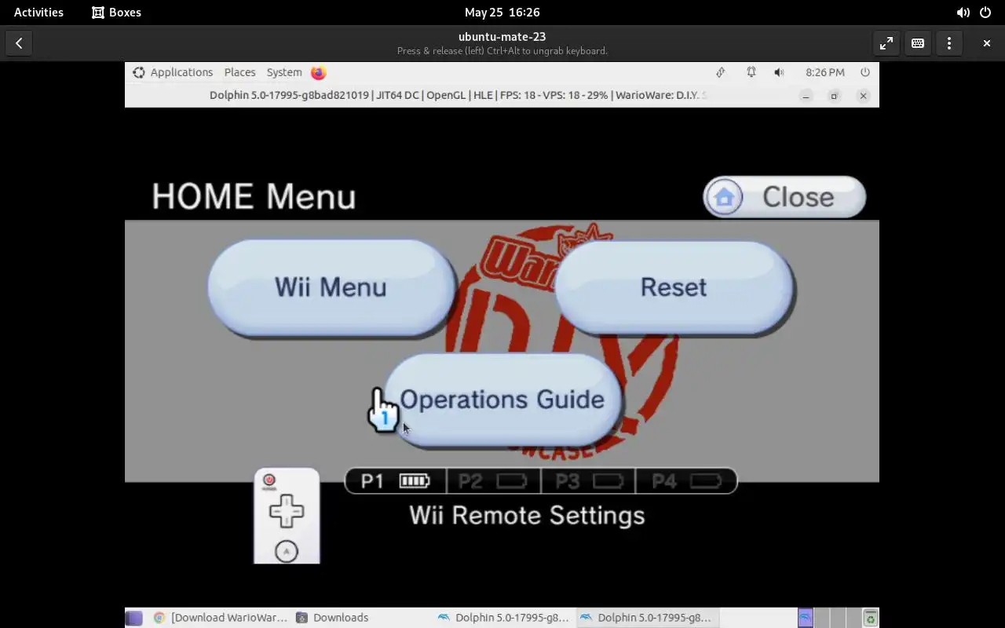Open GNOME Activities overview
Viewport: 1005px width, 628px height.
pyautogui.click(x=38, y=13)
